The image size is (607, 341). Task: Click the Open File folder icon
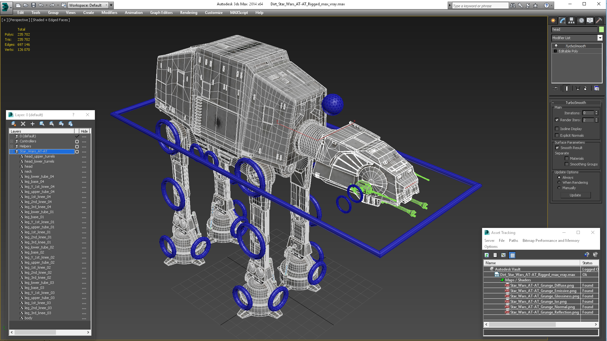[x=26, y=5]
